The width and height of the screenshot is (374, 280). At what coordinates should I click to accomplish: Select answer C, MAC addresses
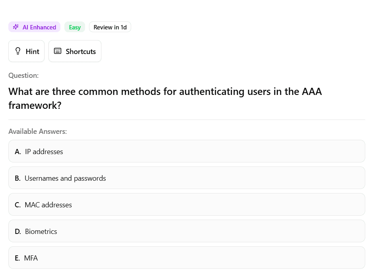(187, 205)
